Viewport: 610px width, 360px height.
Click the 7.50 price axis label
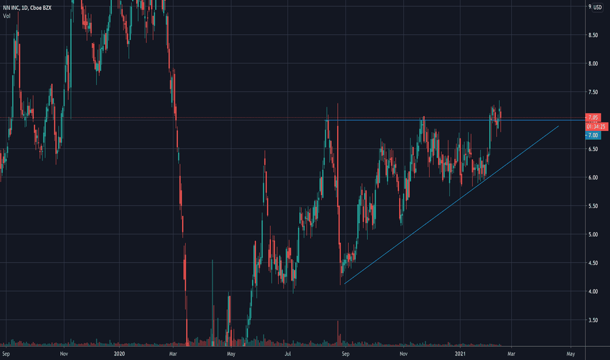pos(593,92)
